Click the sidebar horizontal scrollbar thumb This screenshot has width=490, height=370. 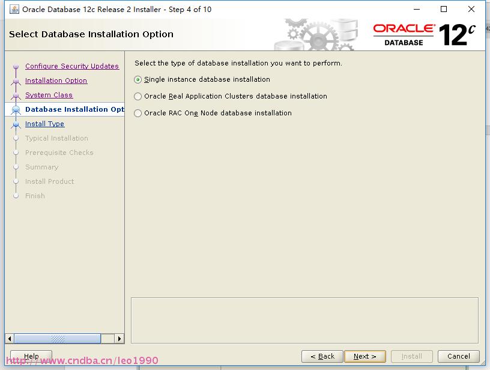[x=58, y=339]
